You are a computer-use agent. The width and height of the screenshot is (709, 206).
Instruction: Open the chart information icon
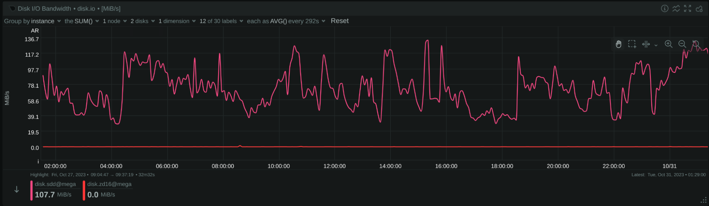[x=665, y=8]
